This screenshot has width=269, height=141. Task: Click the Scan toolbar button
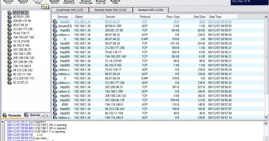click(9, 2)
